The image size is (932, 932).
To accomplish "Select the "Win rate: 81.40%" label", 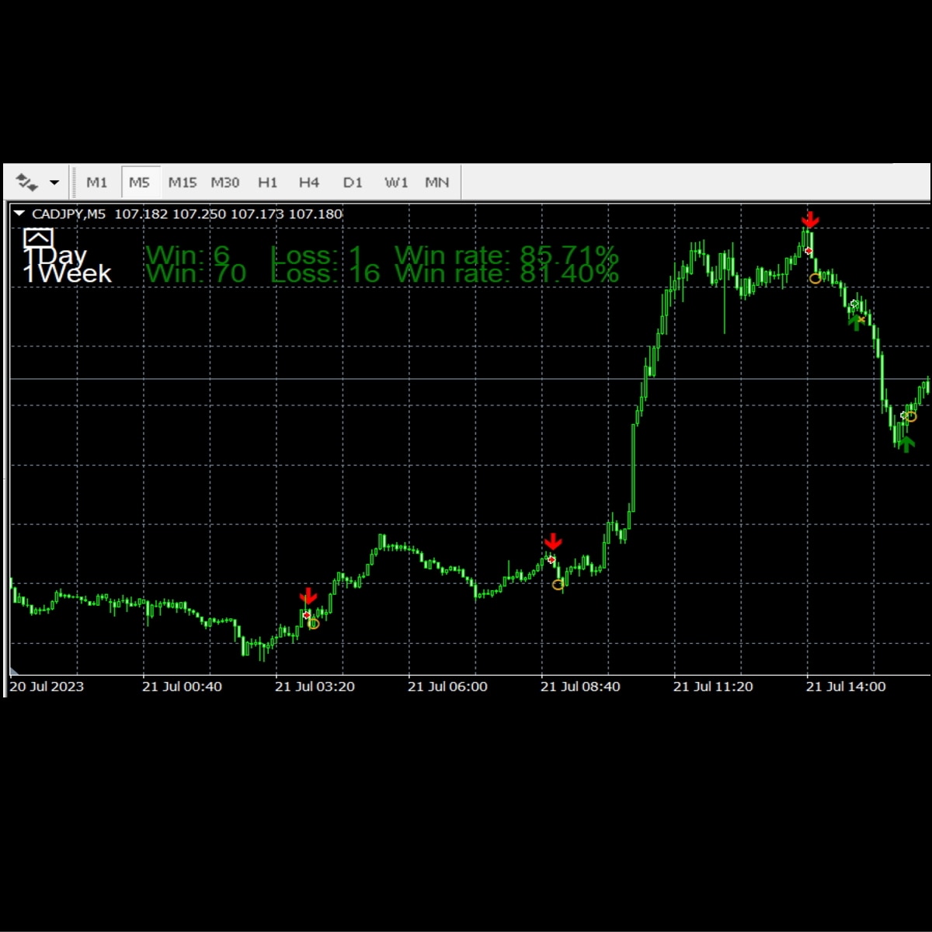I will click(x=506, y=273).
